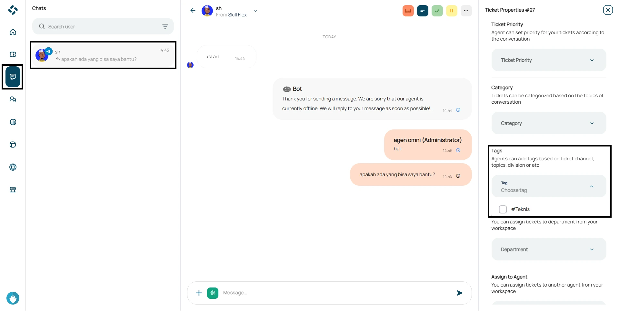Image resolution: width=619 pixels, height=311 pixels.
Task: Click the app logo at top of sidebar
Action: coord(13,10)
